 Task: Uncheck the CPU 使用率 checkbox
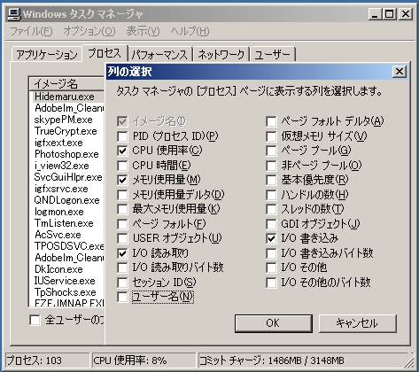(122, 151)
